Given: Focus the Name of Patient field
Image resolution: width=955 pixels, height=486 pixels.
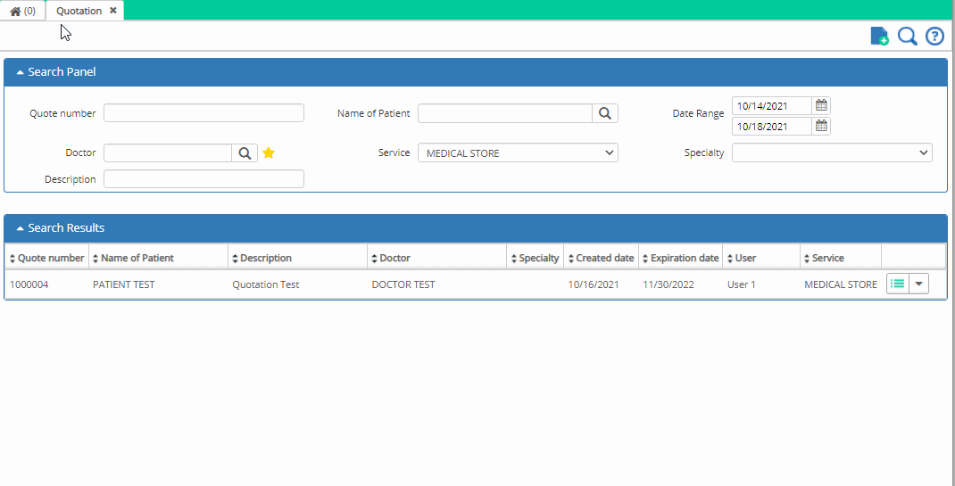Looking at the screenshot, I should pyautogui.click(x=505, y=113).
